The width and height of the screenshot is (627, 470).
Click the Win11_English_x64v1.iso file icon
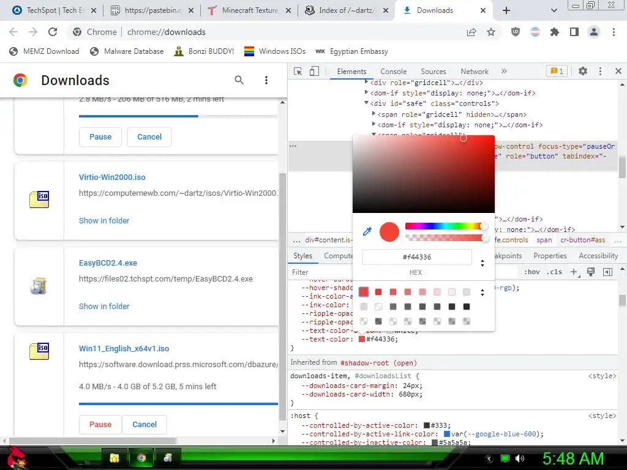39,351
